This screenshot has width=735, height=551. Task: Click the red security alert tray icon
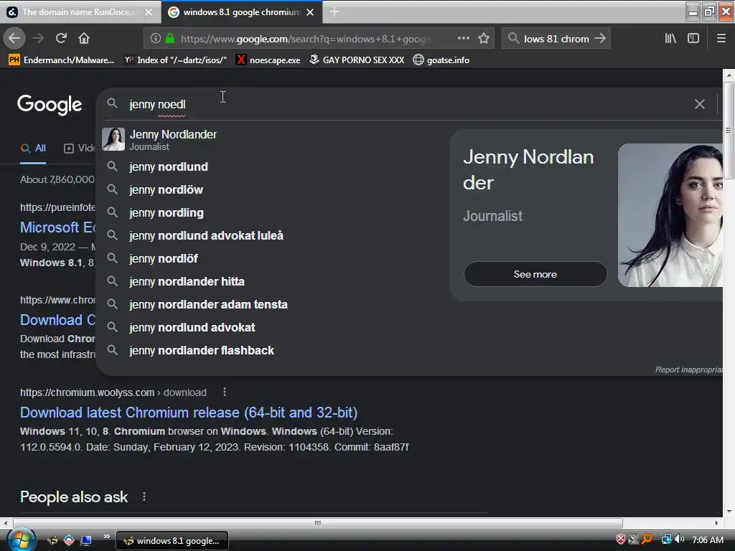point(621,540)
